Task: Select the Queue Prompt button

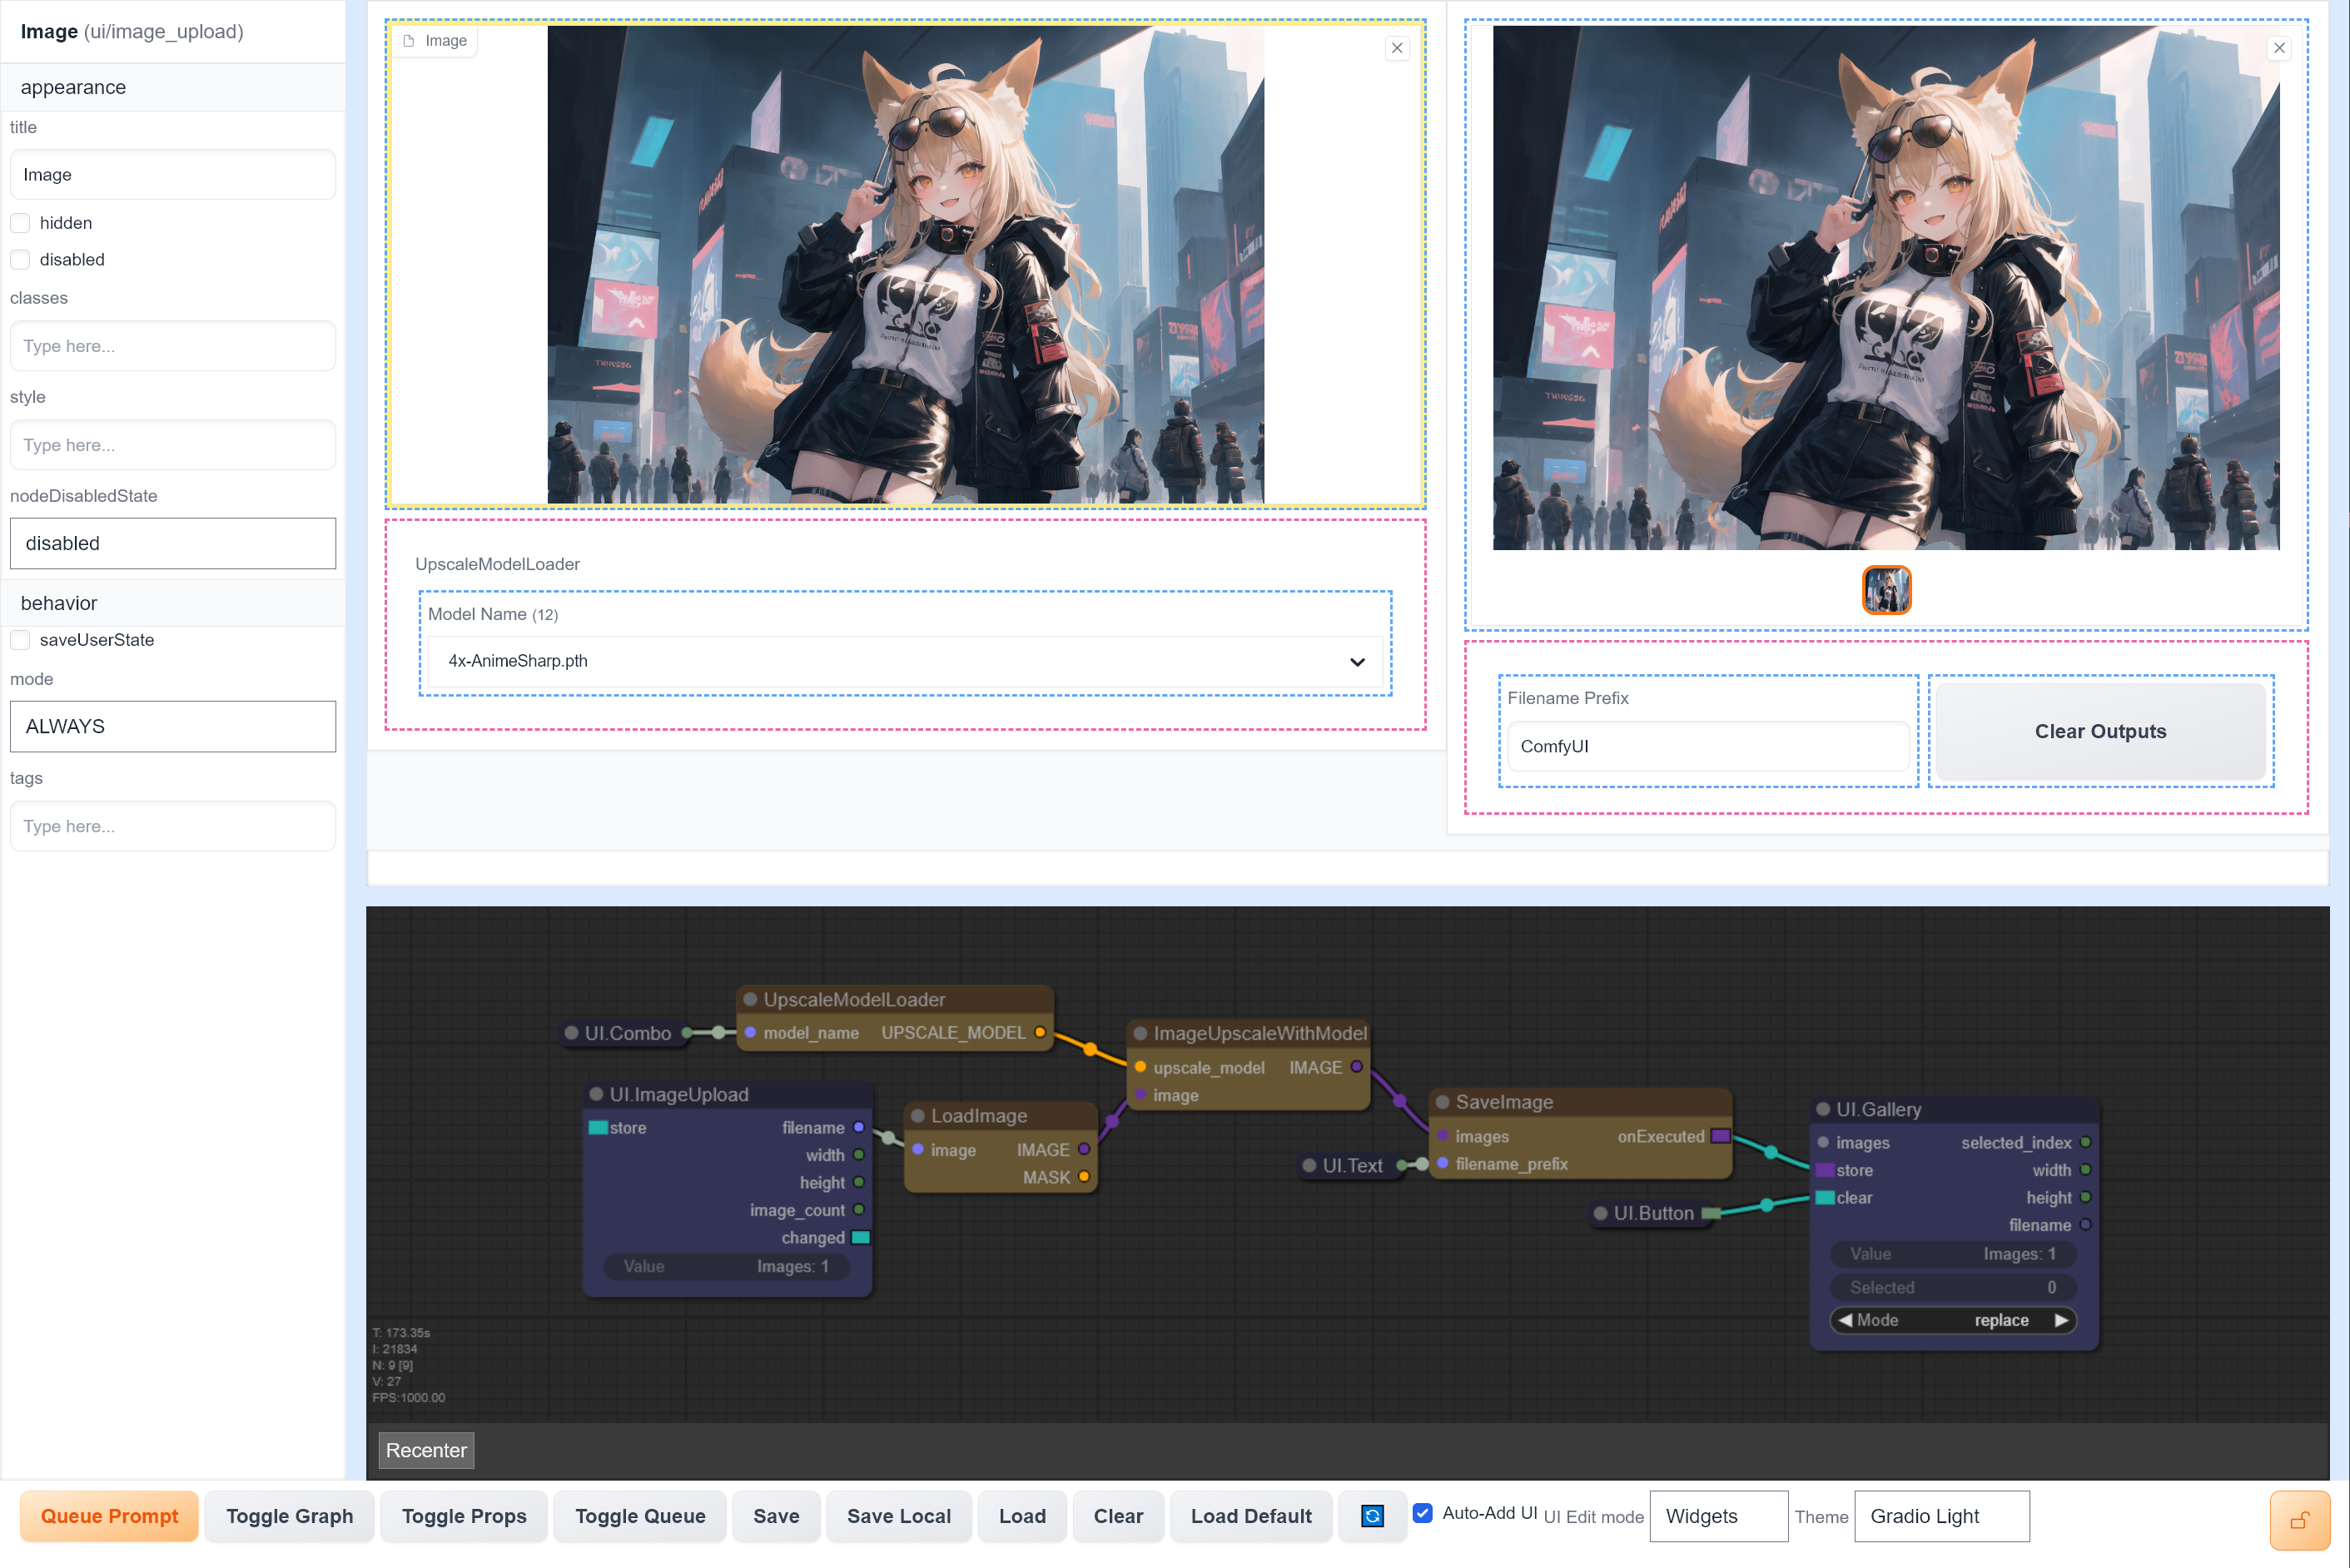Action: pos(108,1516)
